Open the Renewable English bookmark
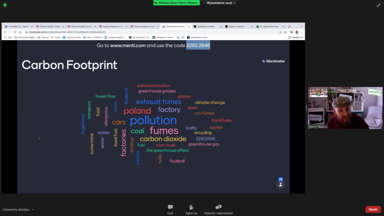Screen dimensions: 384x216 (25, 37)
